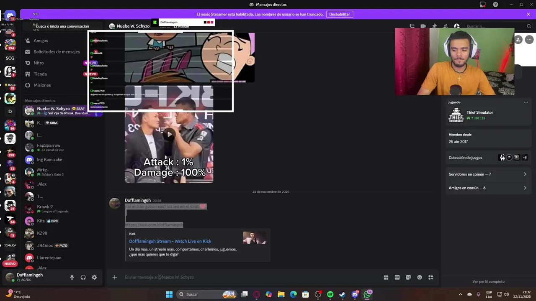536x301 pixels.
Task: Open 'Dofflamingoh Stream - Watch Live on Kick' link
Action: click(x=170, y=241)
